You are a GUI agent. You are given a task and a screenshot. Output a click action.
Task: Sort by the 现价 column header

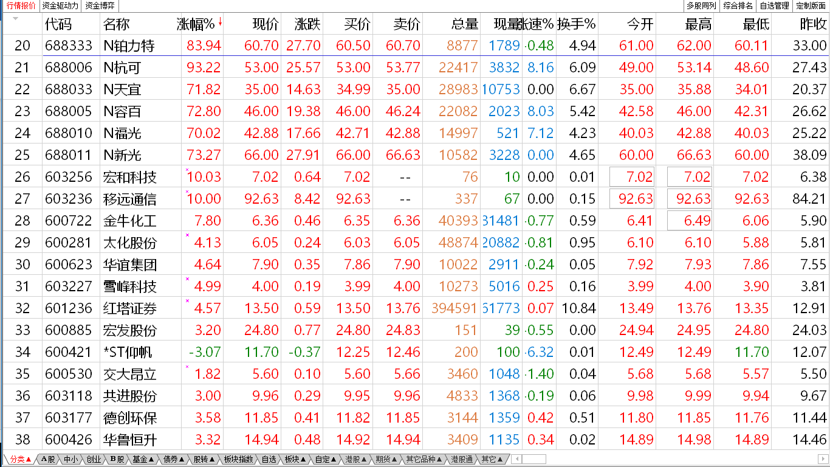point(266,24)
